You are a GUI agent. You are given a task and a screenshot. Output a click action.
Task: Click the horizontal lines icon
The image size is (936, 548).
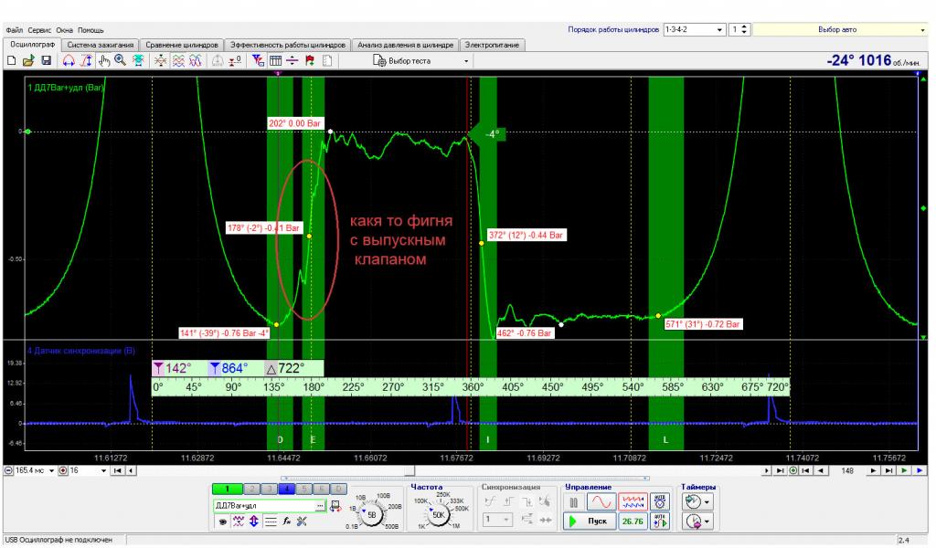coord(270,522)
